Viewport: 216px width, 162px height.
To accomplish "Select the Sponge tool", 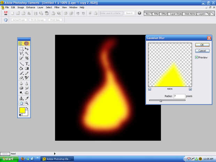I will (21, 88).
